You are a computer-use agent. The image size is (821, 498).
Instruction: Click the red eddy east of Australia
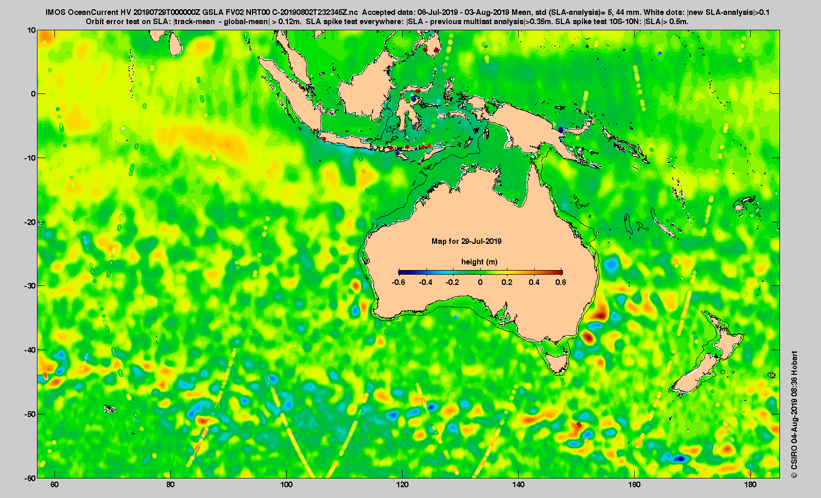point(599,311)
